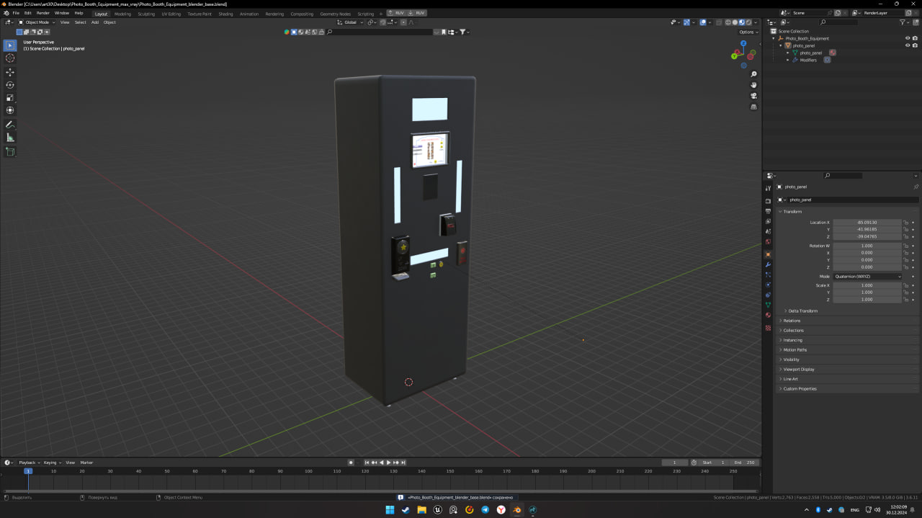This screenshot has height=518, width=922.
Task: Open the Global transform orientation dropdown
Action: [352, 22]
